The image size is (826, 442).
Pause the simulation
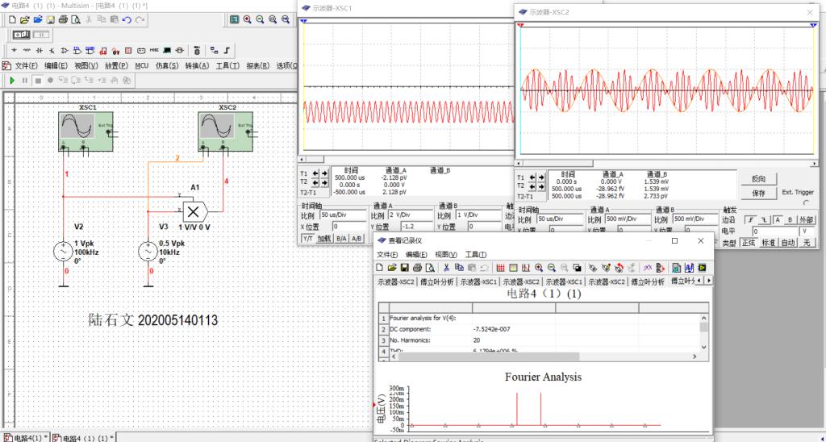click(25, 80)
